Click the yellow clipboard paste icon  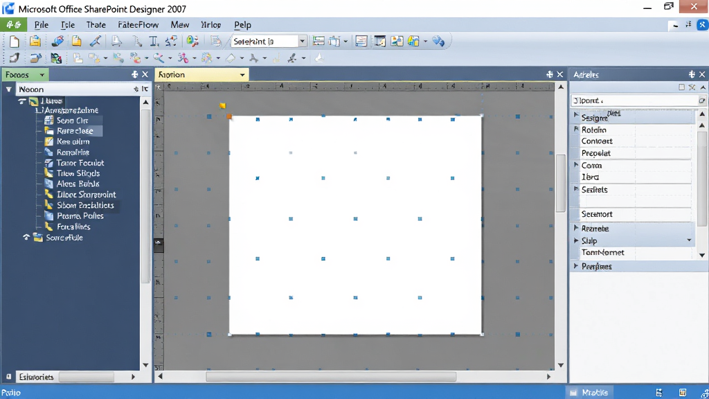tap(76, 41)
